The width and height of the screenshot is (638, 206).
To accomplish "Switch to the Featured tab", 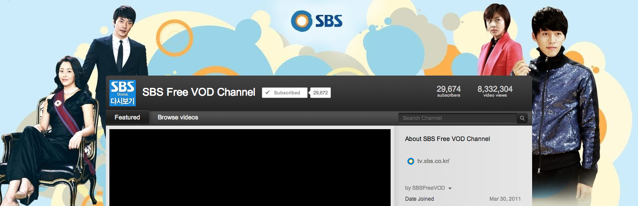I will 127,117.
